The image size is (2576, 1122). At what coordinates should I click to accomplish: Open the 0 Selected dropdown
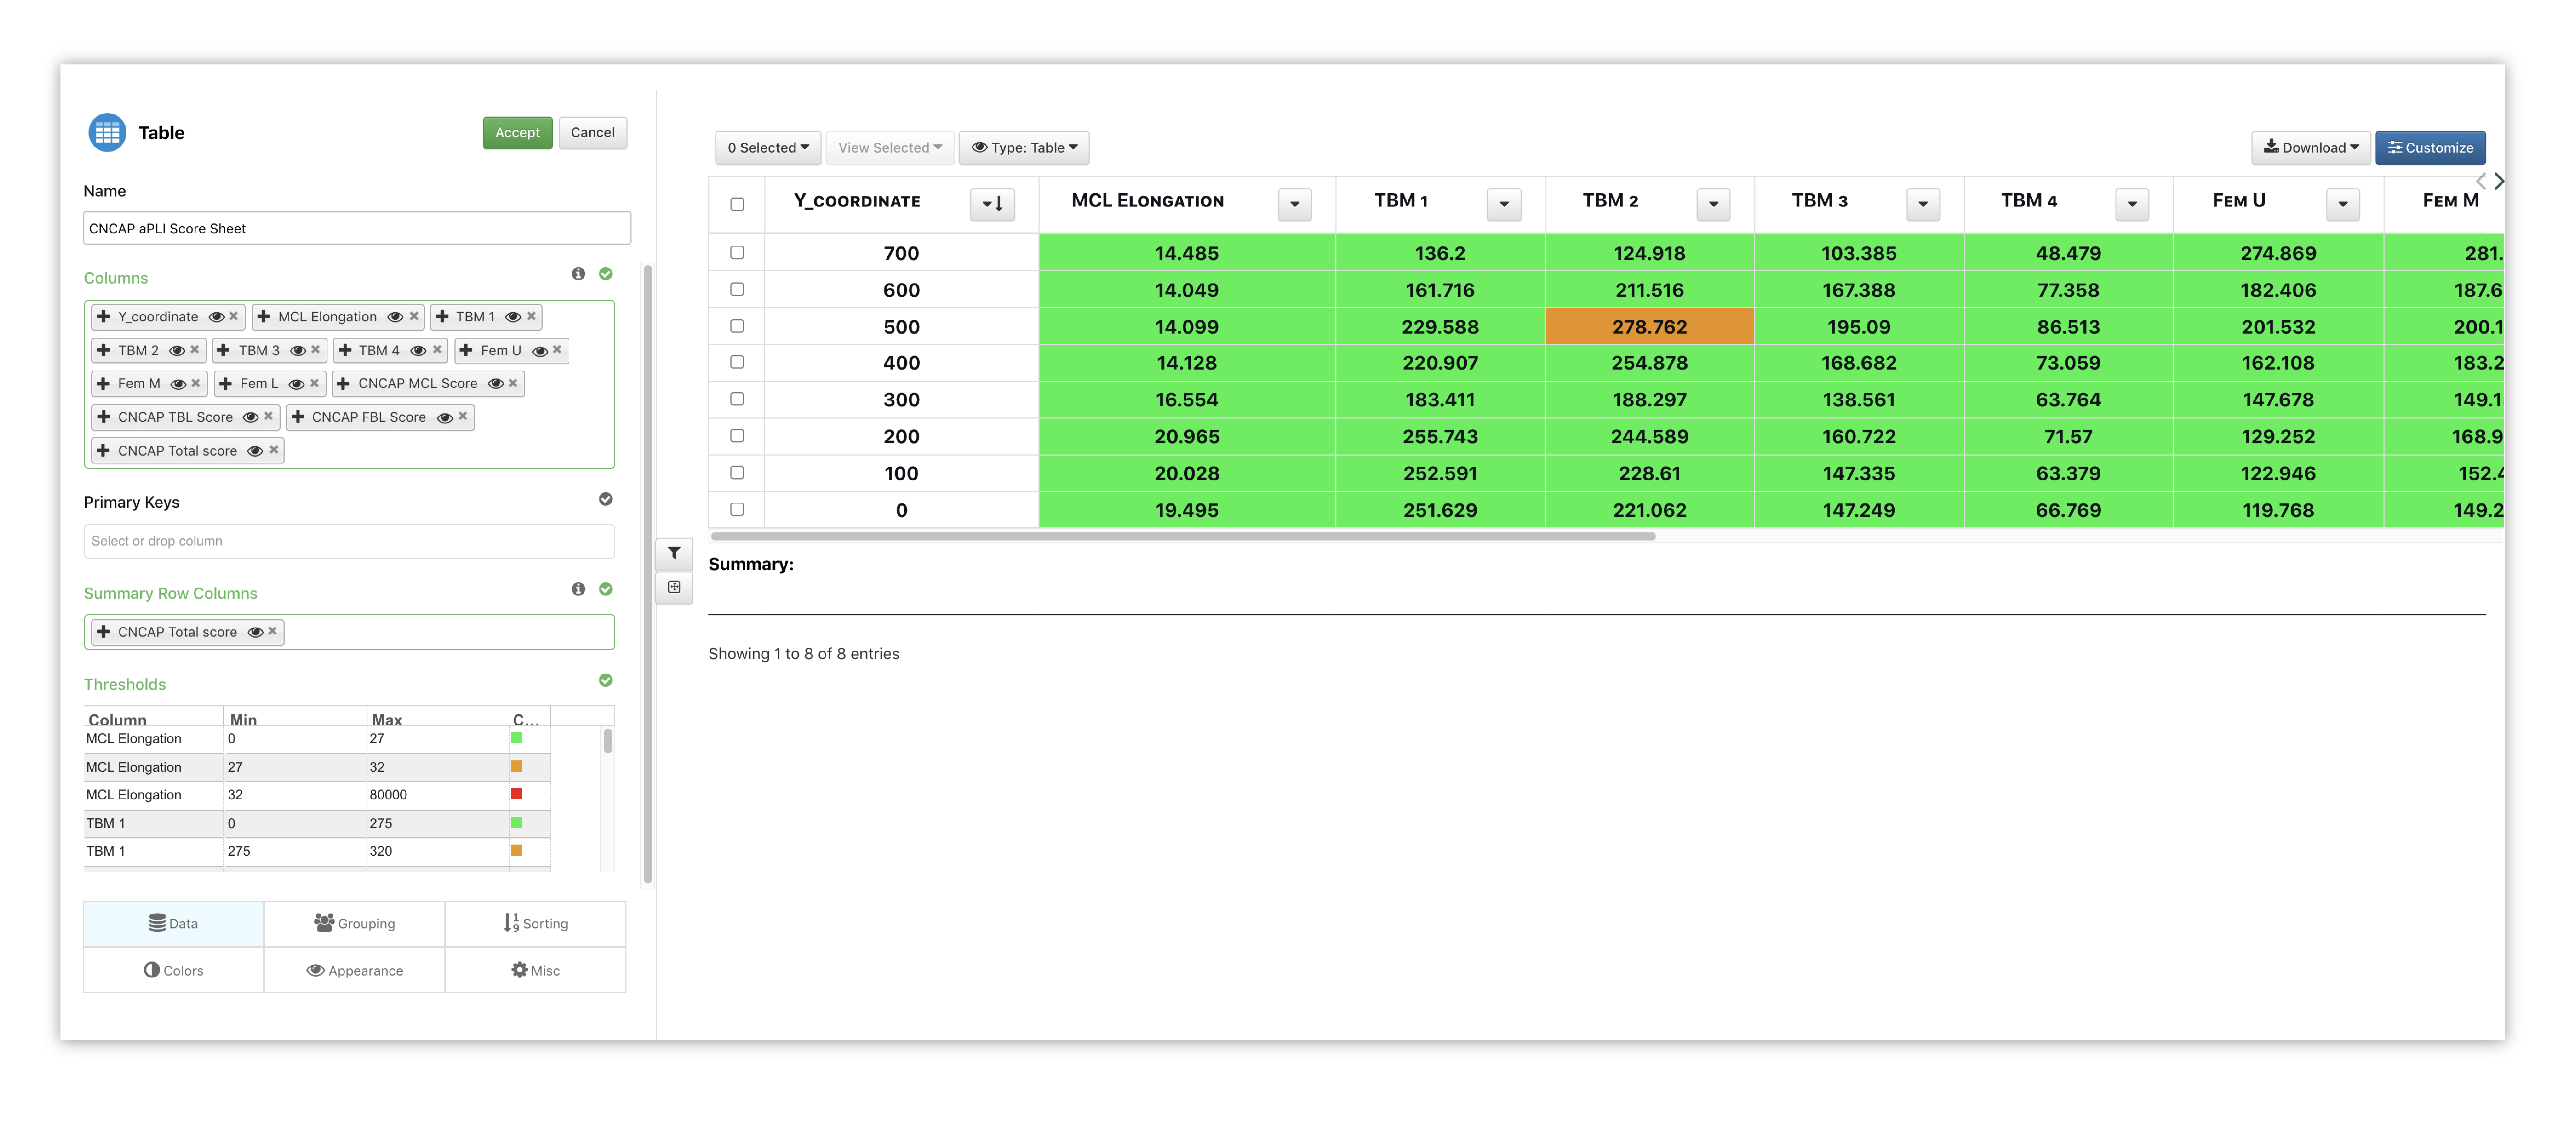coord(768,148)
